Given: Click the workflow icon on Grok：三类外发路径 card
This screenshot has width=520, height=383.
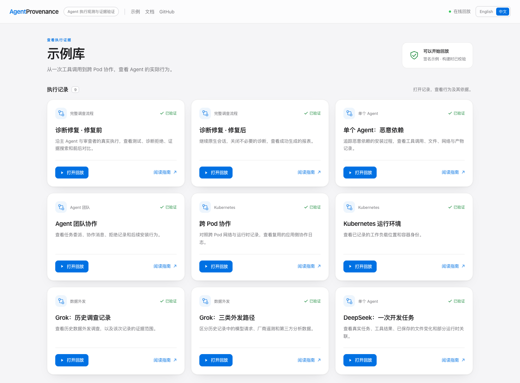Looking at the screenshot, I should tap(205, 301).
